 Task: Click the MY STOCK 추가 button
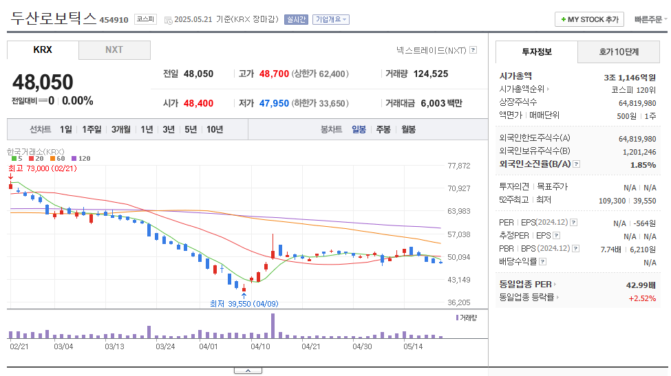pyautogui.click(x=589, y=19)
